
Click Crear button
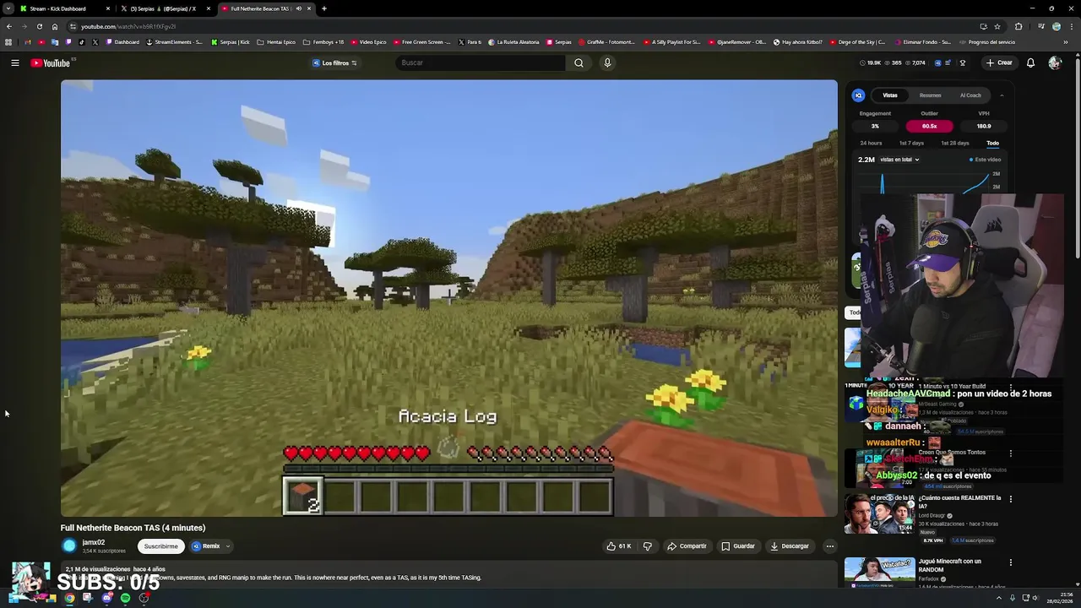998,62
